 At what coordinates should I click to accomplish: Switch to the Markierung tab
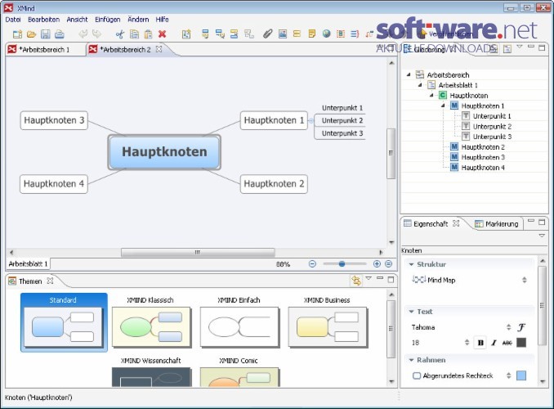click(x=497, y=223)
